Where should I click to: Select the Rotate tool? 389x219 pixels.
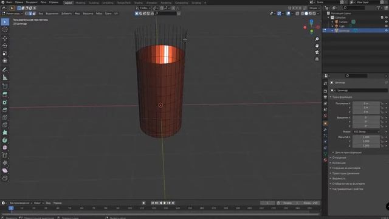click(5, 46)
